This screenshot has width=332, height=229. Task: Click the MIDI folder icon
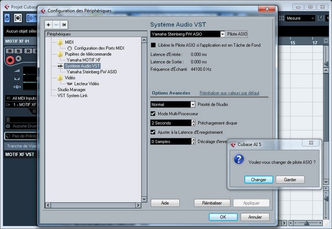[60, 42]
